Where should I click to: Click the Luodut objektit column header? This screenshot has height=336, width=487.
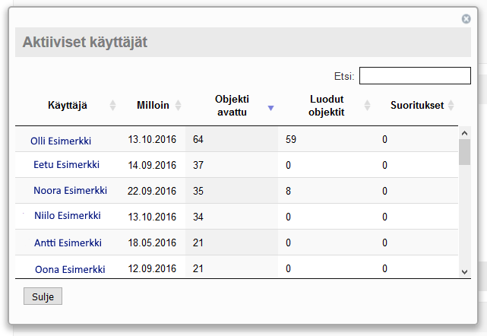pos(327,106)
